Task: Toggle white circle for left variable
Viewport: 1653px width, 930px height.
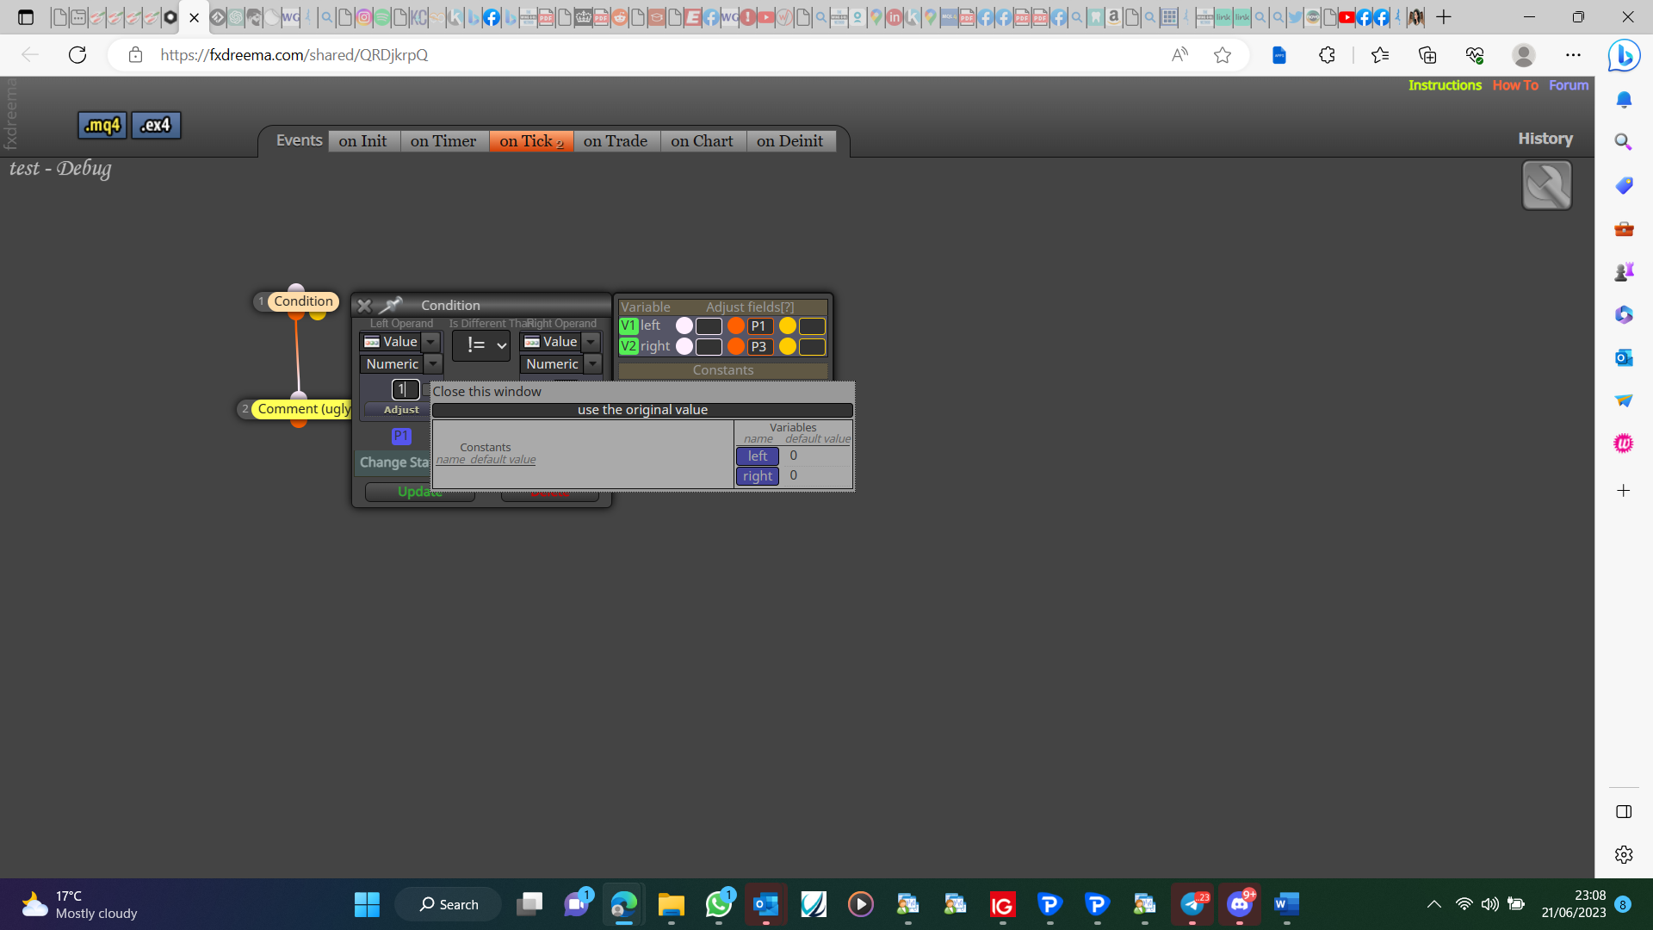Action: [x=684, y=325]
